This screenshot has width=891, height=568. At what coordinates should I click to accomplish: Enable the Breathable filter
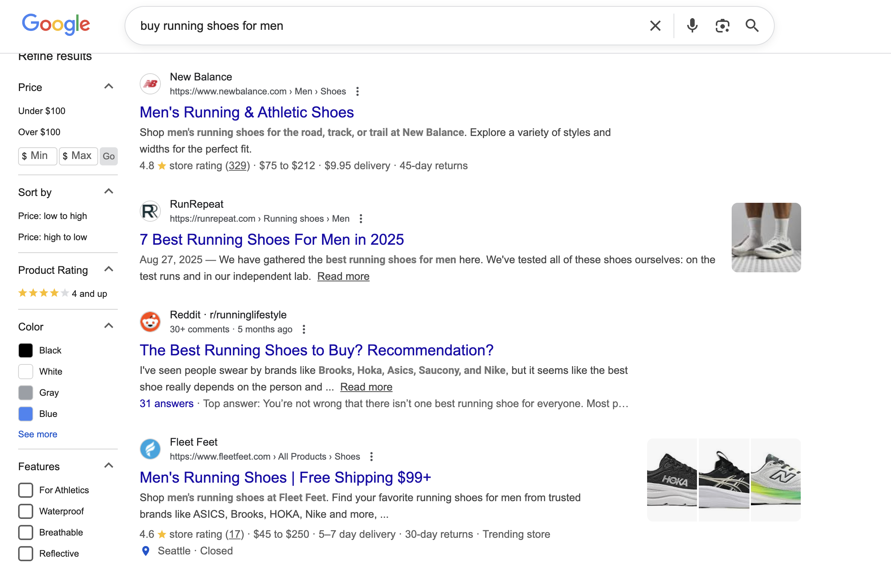25,532
